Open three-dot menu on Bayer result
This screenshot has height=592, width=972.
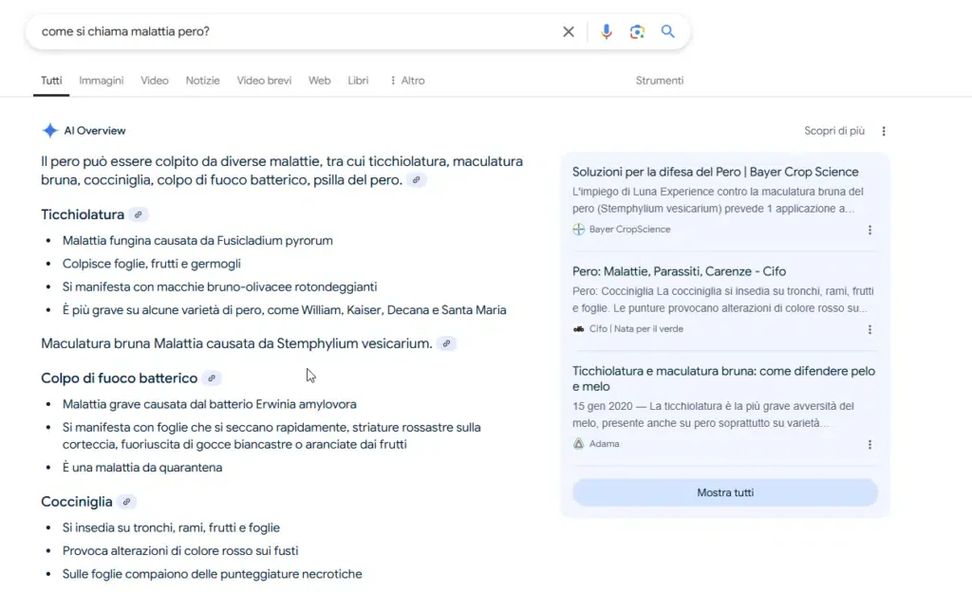coord(870,228)
